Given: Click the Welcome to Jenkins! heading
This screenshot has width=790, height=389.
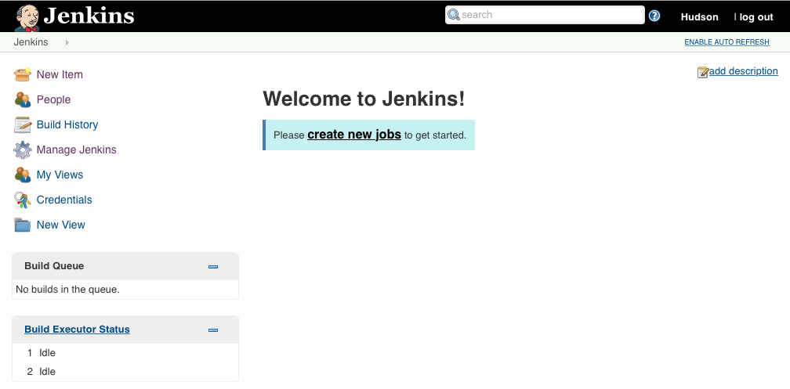Looking at the screenshot, I should (364, 99).
